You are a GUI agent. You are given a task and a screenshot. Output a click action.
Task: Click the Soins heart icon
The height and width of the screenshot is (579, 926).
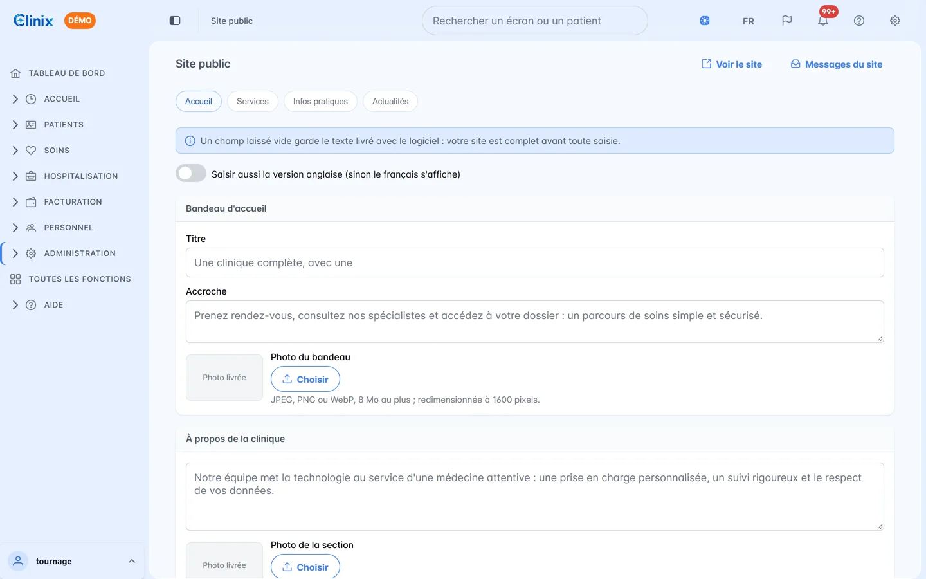coord(31,151)
